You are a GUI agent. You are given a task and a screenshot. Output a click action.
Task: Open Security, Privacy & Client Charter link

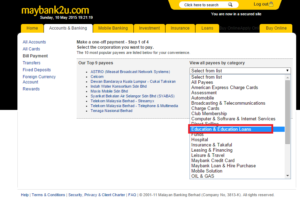(97, 195)
